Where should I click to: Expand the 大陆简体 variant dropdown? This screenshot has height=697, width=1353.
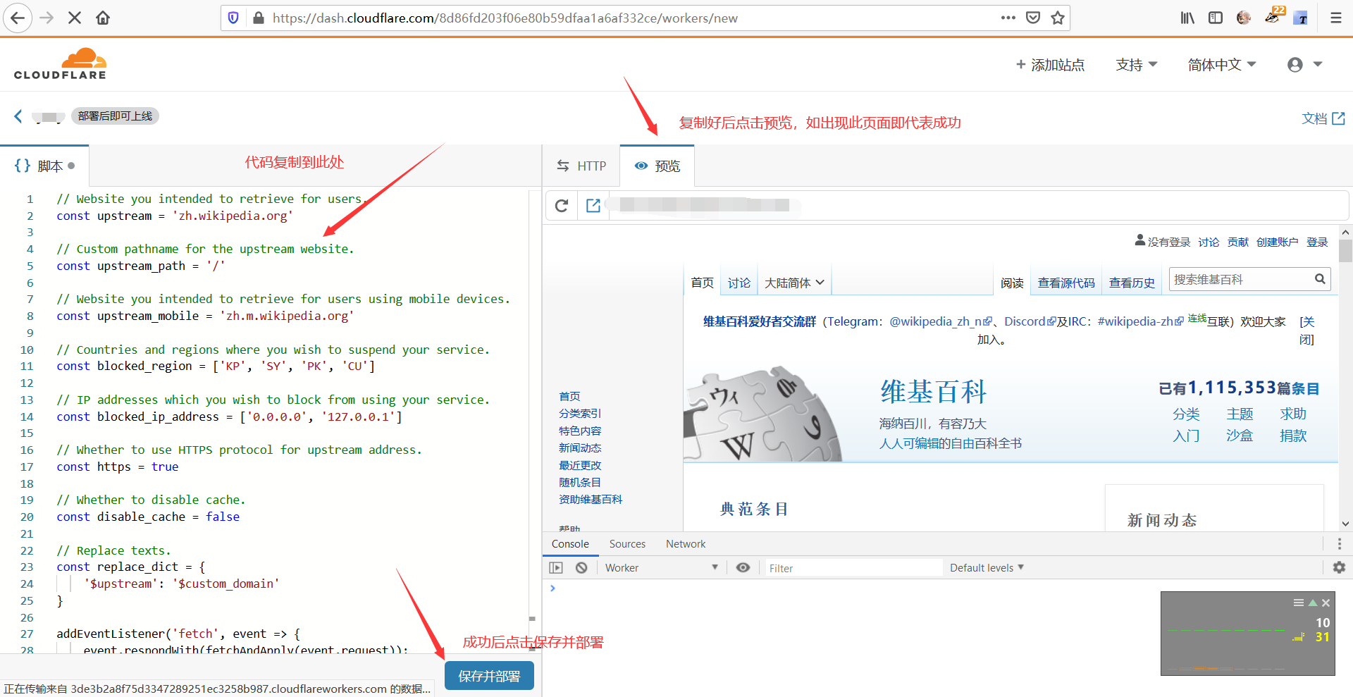(x=794, y=283)
